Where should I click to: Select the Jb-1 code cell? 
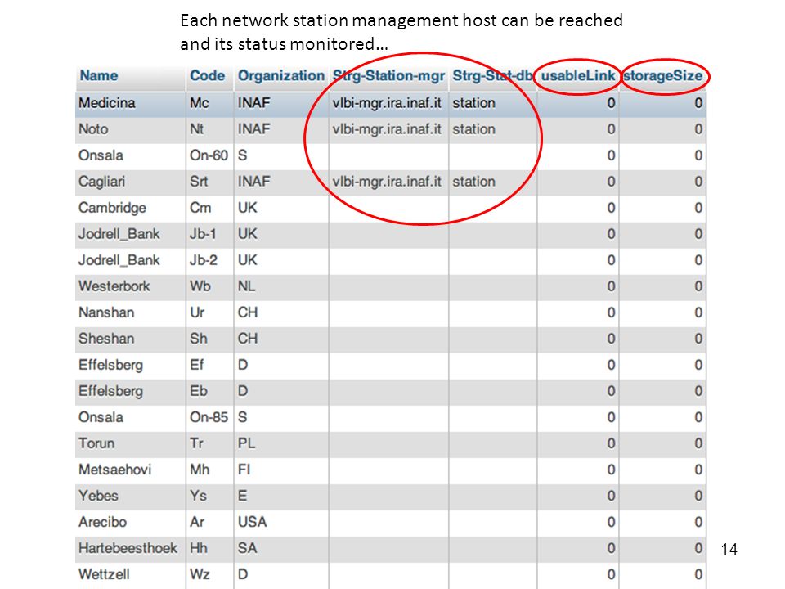click(x=203, y=234)
